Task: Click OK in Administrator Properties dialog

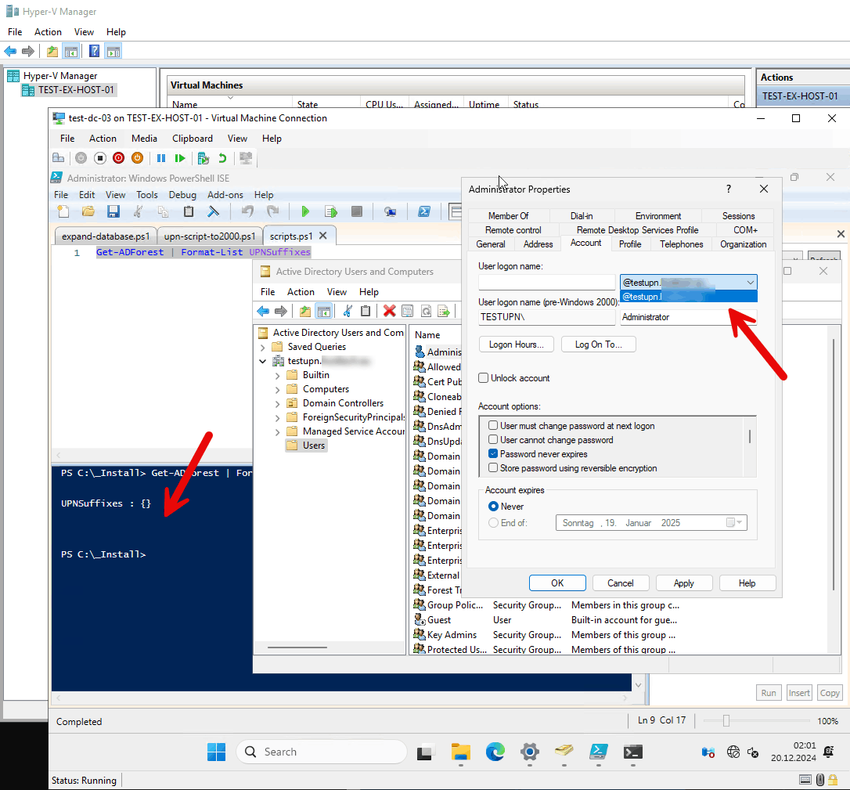Action: (x=557, y=583)
